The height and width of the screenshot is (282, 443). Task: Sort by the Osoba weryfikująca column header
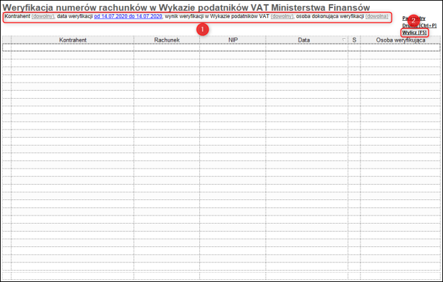click(400, 40)
